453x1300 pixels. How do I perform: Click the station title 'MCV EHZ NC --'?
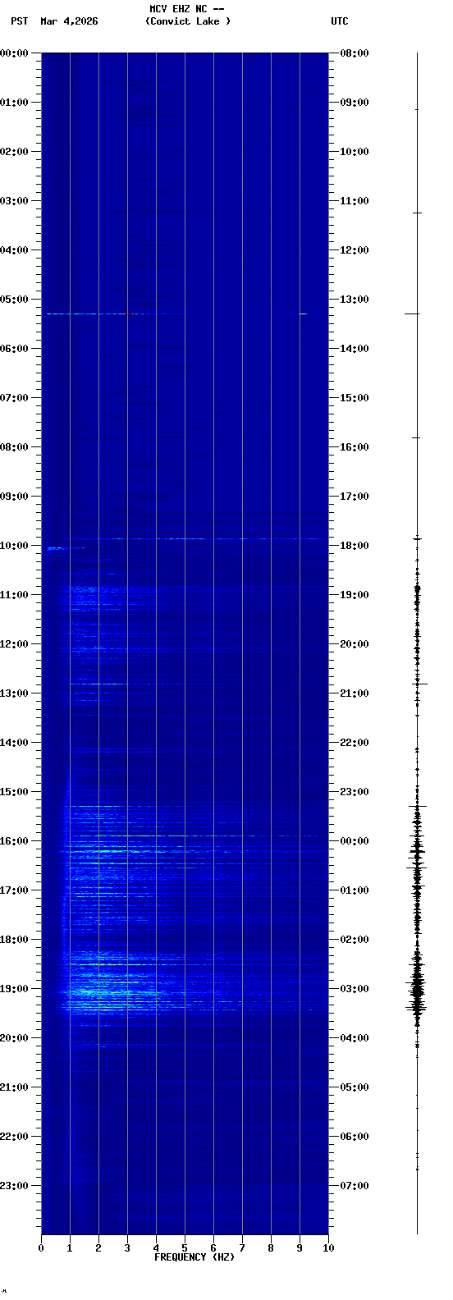[x=187, y=9]
